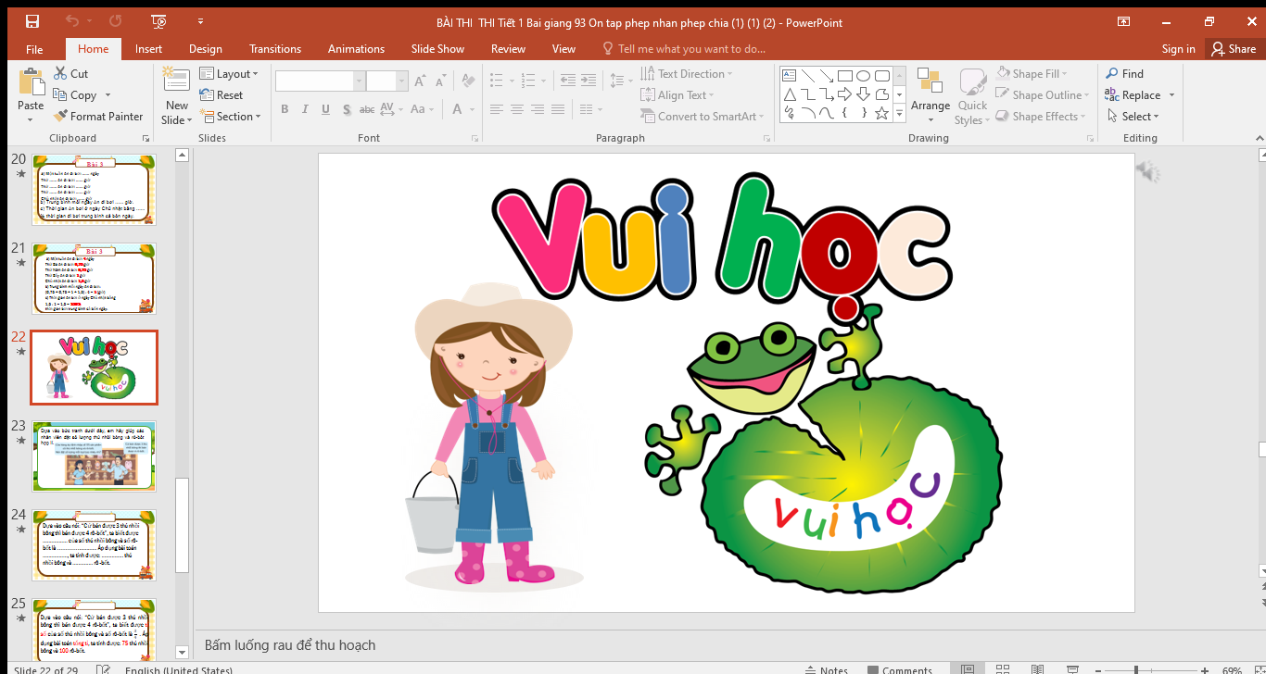
Task: Switch to the Animations tab
Action: click(356, 49)
